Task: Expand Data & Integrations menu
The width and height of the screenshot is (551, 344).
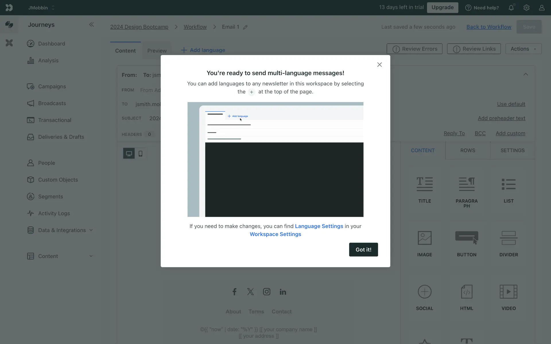Action: click(91, 230)
